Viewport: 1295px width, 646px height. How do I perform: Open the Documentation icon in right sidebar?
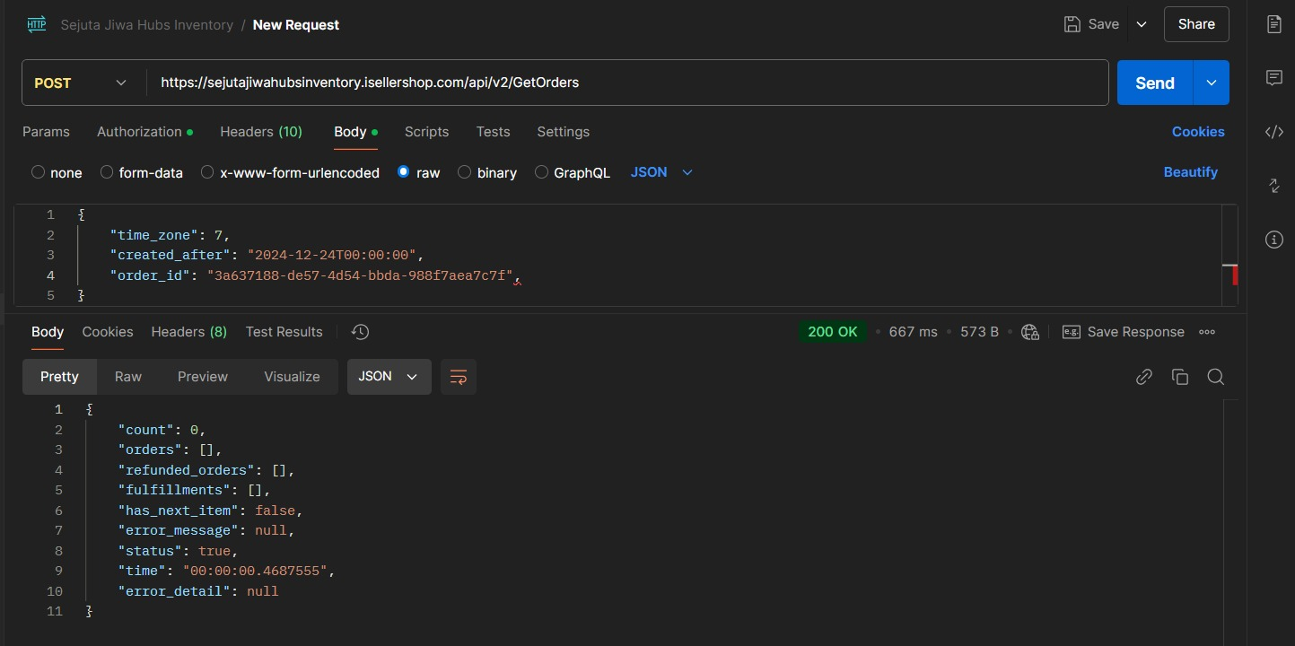(1273, 24)
